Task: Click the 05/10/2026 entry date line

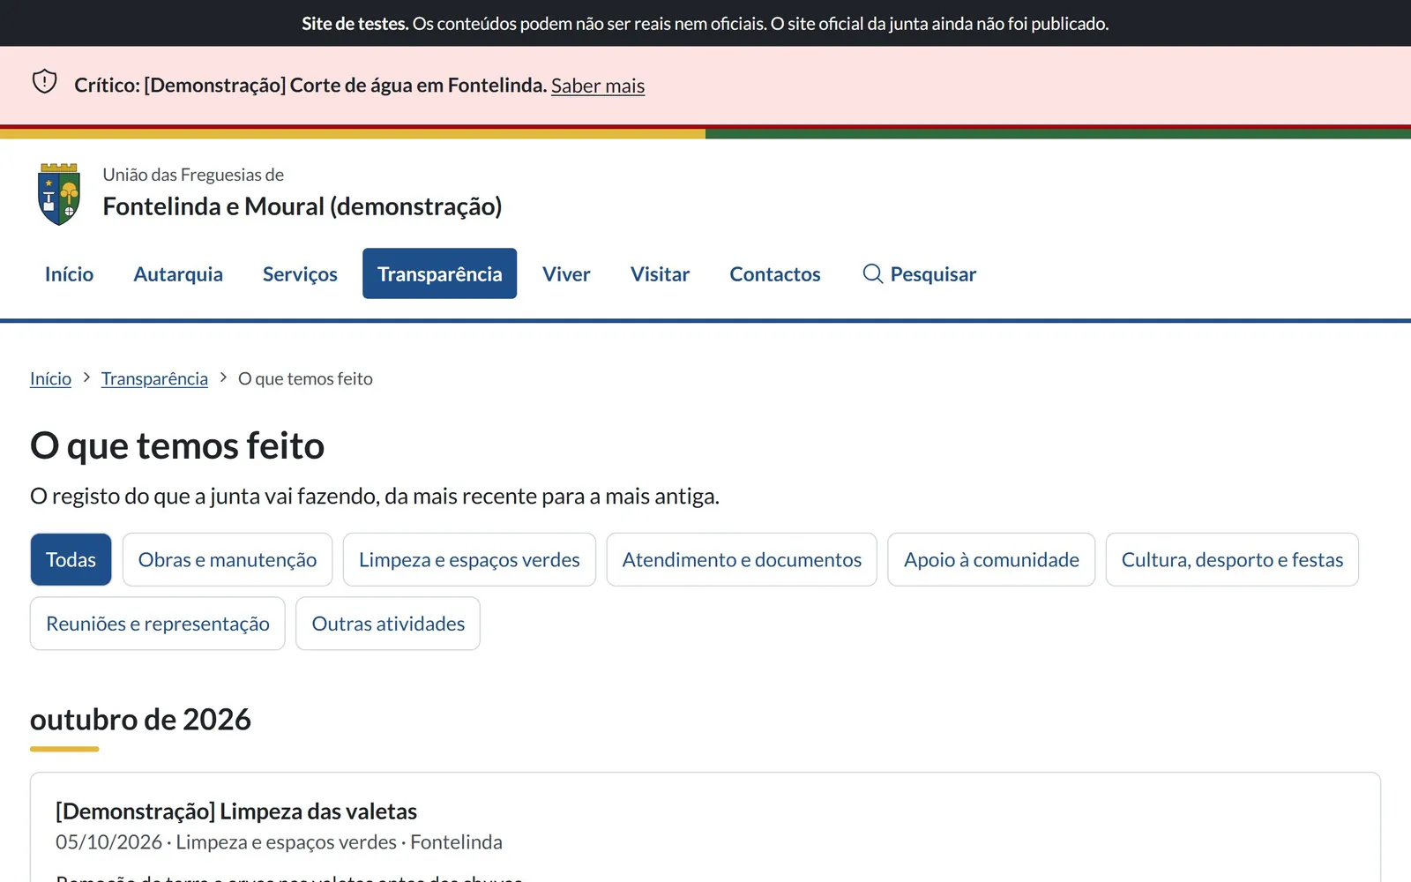Action: [279, 842]
